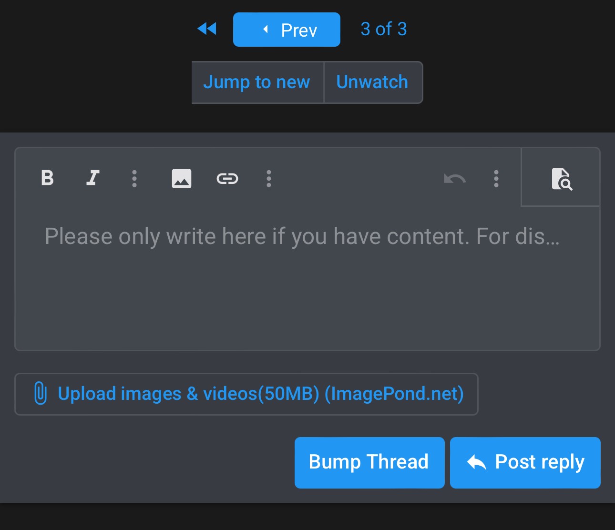Open more editor options beside undo

tap(496, 179)
